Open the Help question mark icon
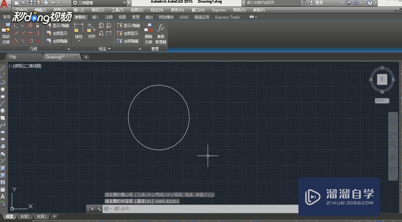 click(370, 3)
